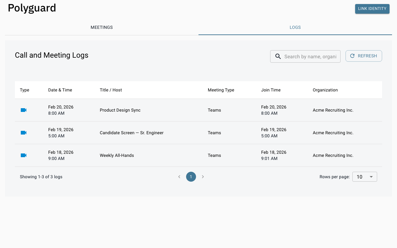The image size is (397, 248).
Task: Click the previous page chevron
Action: 179,176
